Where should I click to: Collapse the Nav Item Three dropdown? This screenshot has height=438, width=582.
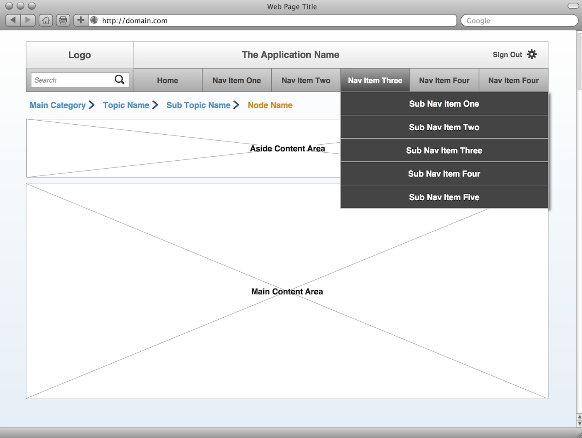coord(375,80)
